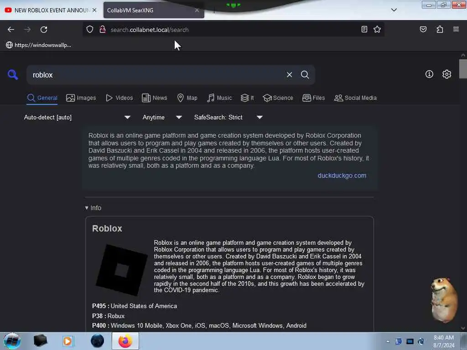Go back using browser back arrow

coord(11,30)
